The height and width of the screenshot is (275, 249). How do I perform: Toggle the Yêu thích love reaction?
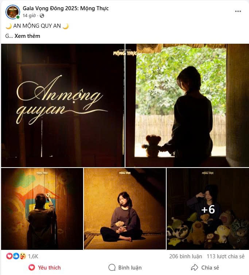44,267
